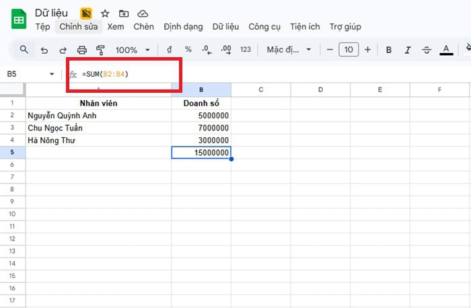Select cell containing Nguyễn Quỳnh Anh
The height and width of the screenshot is (308, 471).
[98, 116]
